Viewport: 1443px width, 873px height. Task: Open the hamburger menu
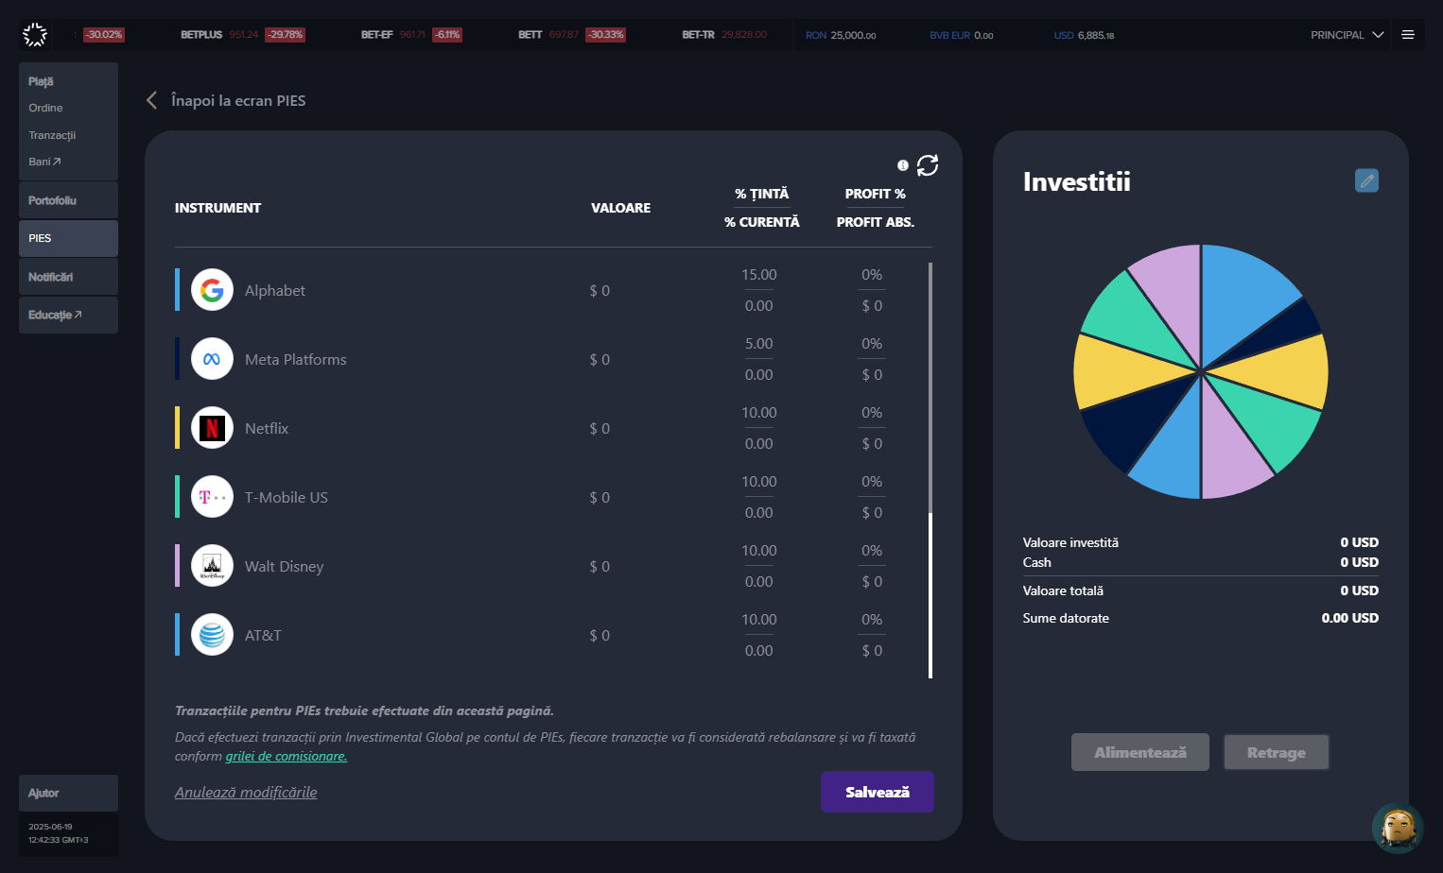1408,35
